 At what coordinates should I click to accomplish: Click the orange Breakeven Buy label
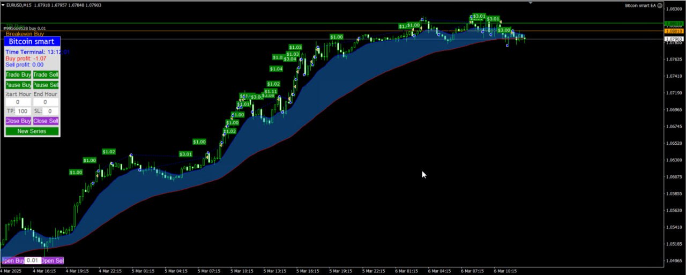25,34
